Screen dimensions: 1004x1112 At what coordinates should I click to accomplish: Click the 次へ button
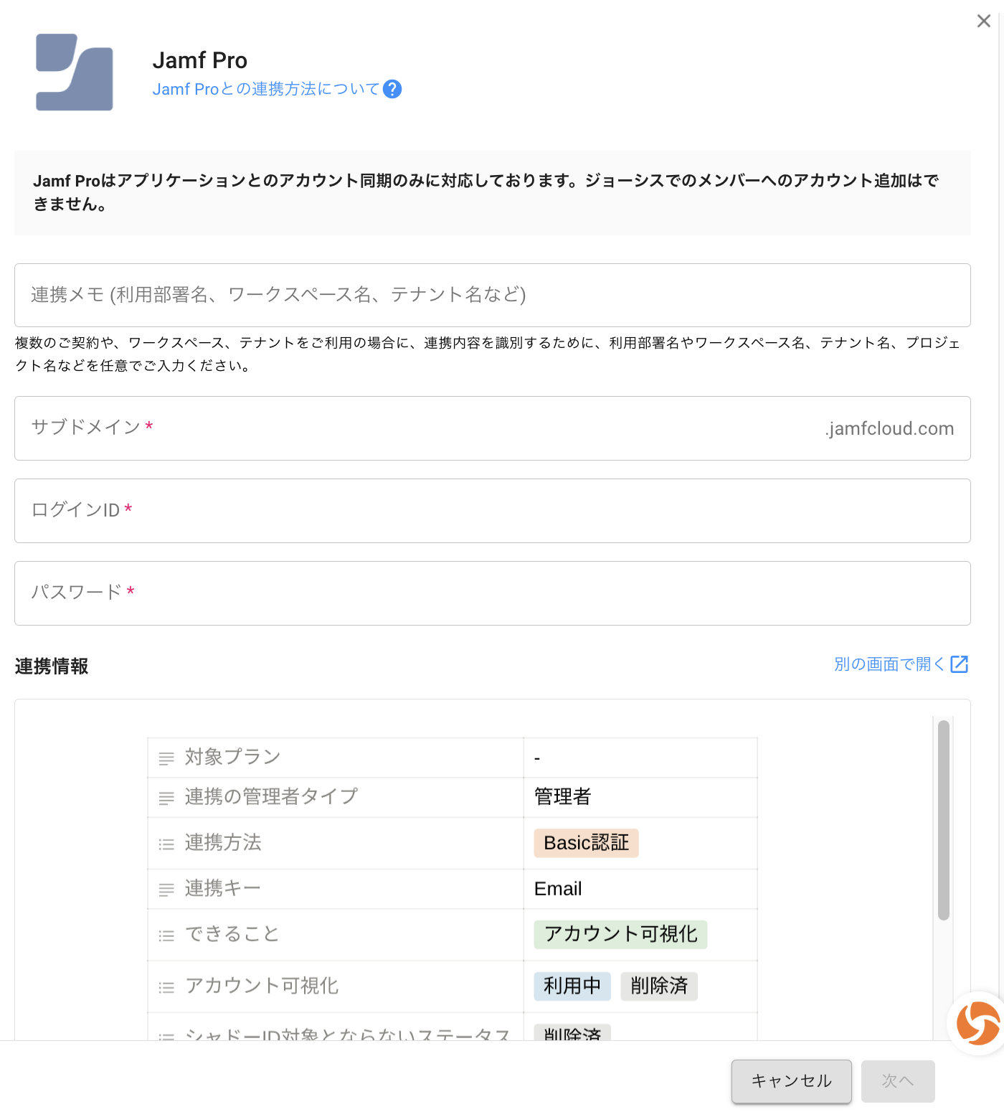(898, 1081)
